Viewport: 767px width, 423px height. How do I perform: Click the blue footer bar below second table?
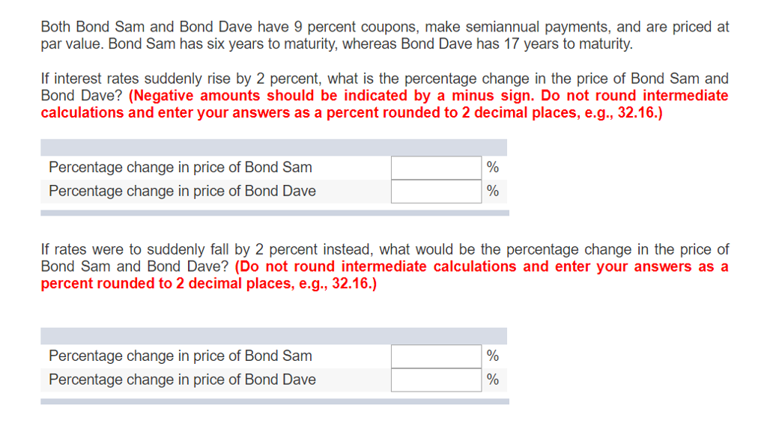tap(275, 401)
